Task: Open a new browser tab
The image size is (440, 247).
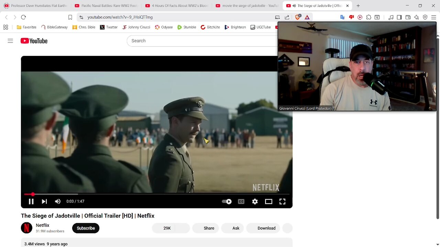Action: 358,6
